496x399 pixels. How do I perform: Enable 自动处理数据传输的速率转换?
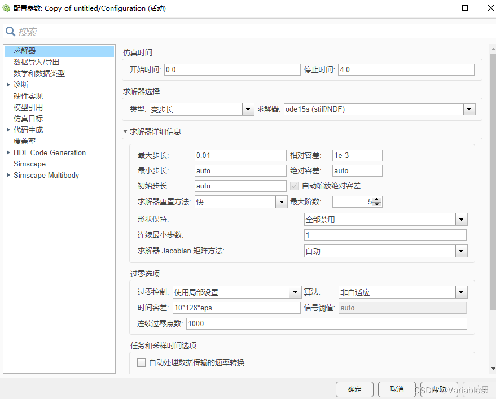pos(141,362)
